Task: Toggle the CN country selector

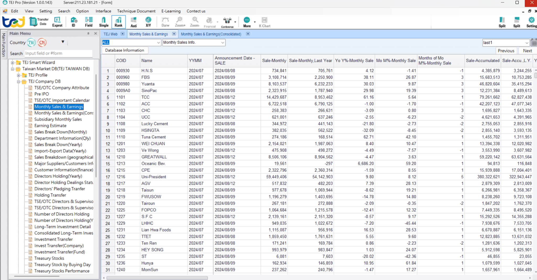Action: point(42,42)
